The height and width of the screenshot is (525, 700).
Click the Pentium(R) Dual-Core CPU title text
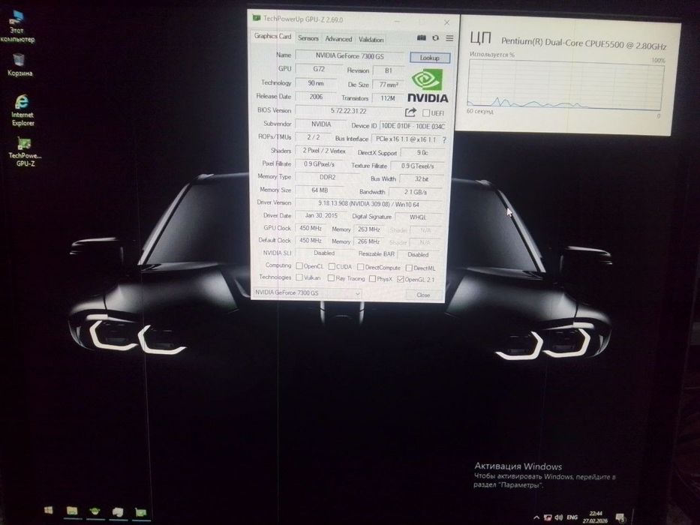(x=584, y=43)
